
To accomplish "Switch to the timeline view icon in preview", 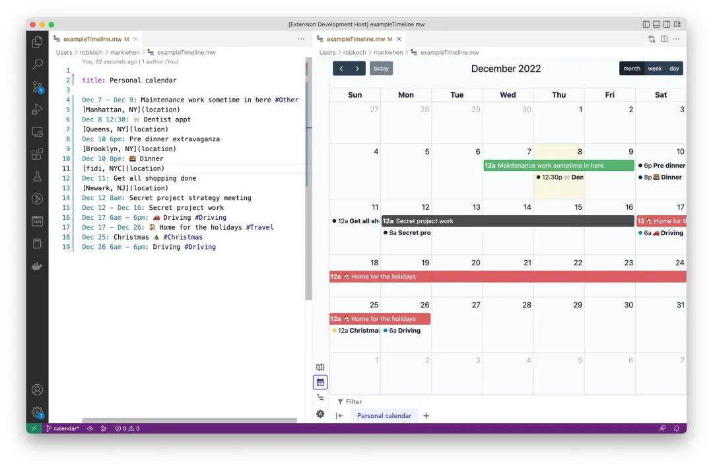I will [320, 397].
